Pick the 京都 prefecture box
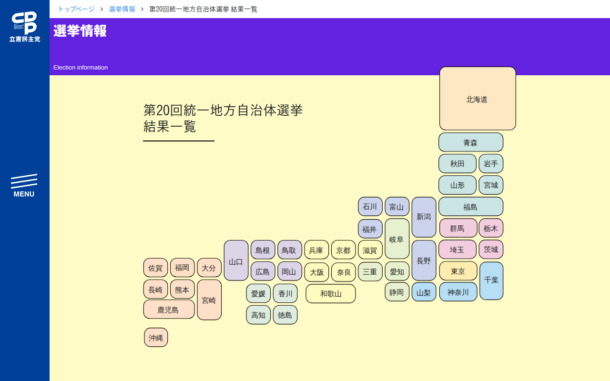 [344, 250]
